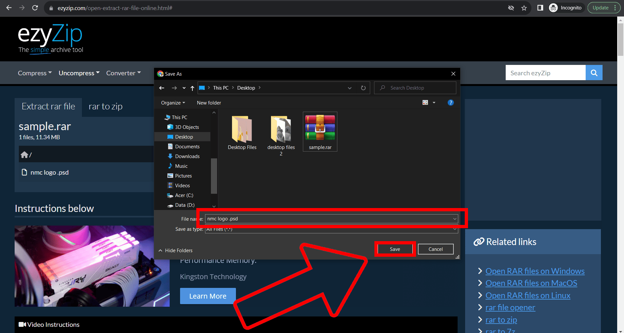Image resolution: width=624 pixels, height=333 pixels.
Task: Switch to the rar to zip tab
Action: 105,106
